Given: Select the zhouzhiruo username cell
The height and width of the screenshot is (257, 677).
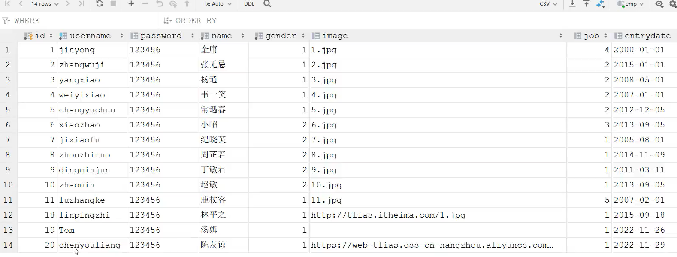Looking at the screenshot, I should [x=93, y=155].
